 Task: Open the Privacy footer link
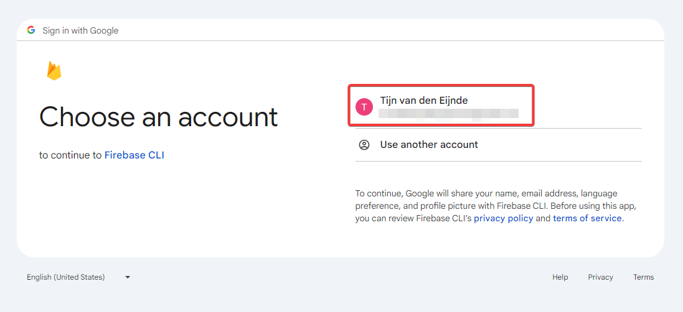[600, 277]
